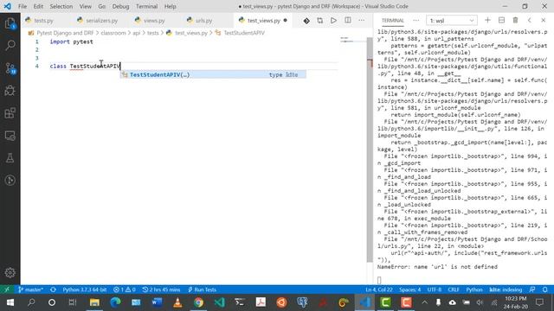554x311 pixels.
Task: Click the editor vertical scrollbar
Action: pyautogui.click(x=370, y=149)
